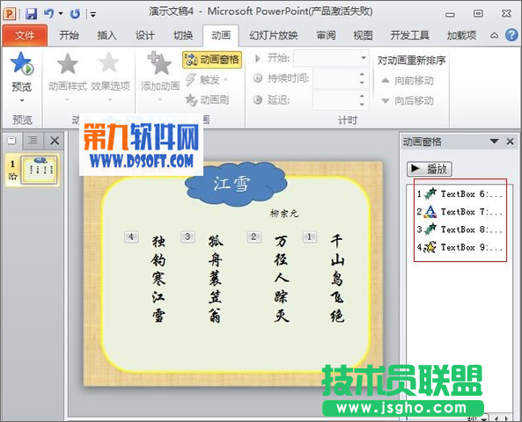
Task: Open the 幻灯片放映 tab
Action: pyautogui.click(x=273, y=35)
